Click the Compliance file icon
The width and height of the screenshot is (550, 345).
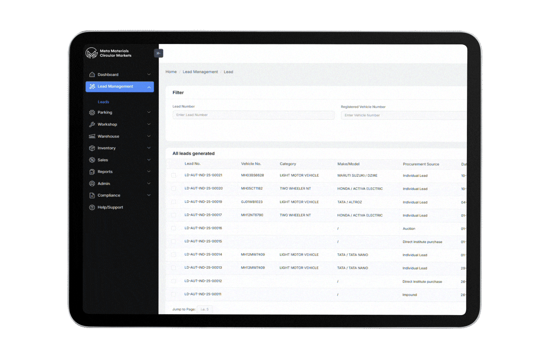tap(92, 195)
